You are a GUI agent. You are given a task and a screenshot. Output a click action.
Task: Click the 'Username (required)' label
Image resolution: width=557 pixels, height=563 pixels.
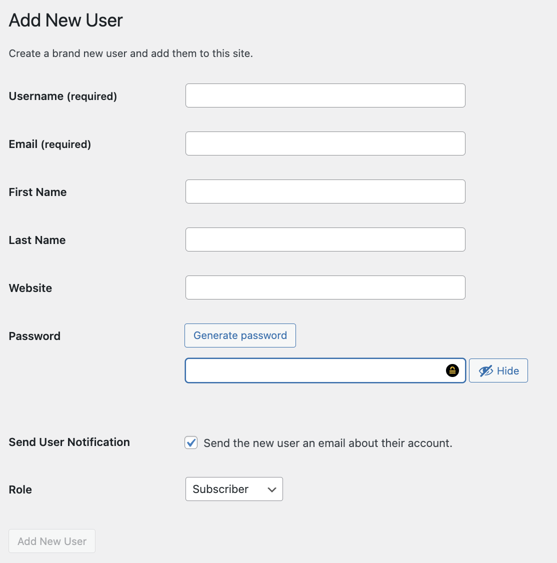[x=63, y=96]
